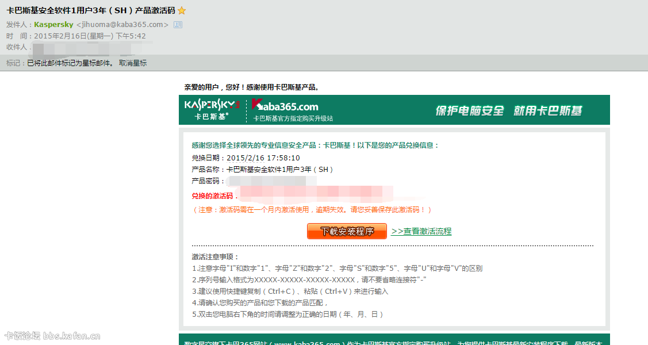Click the Kaba365.com logo in the banner
The image size is (648, 345).
[x=285, y=106]
